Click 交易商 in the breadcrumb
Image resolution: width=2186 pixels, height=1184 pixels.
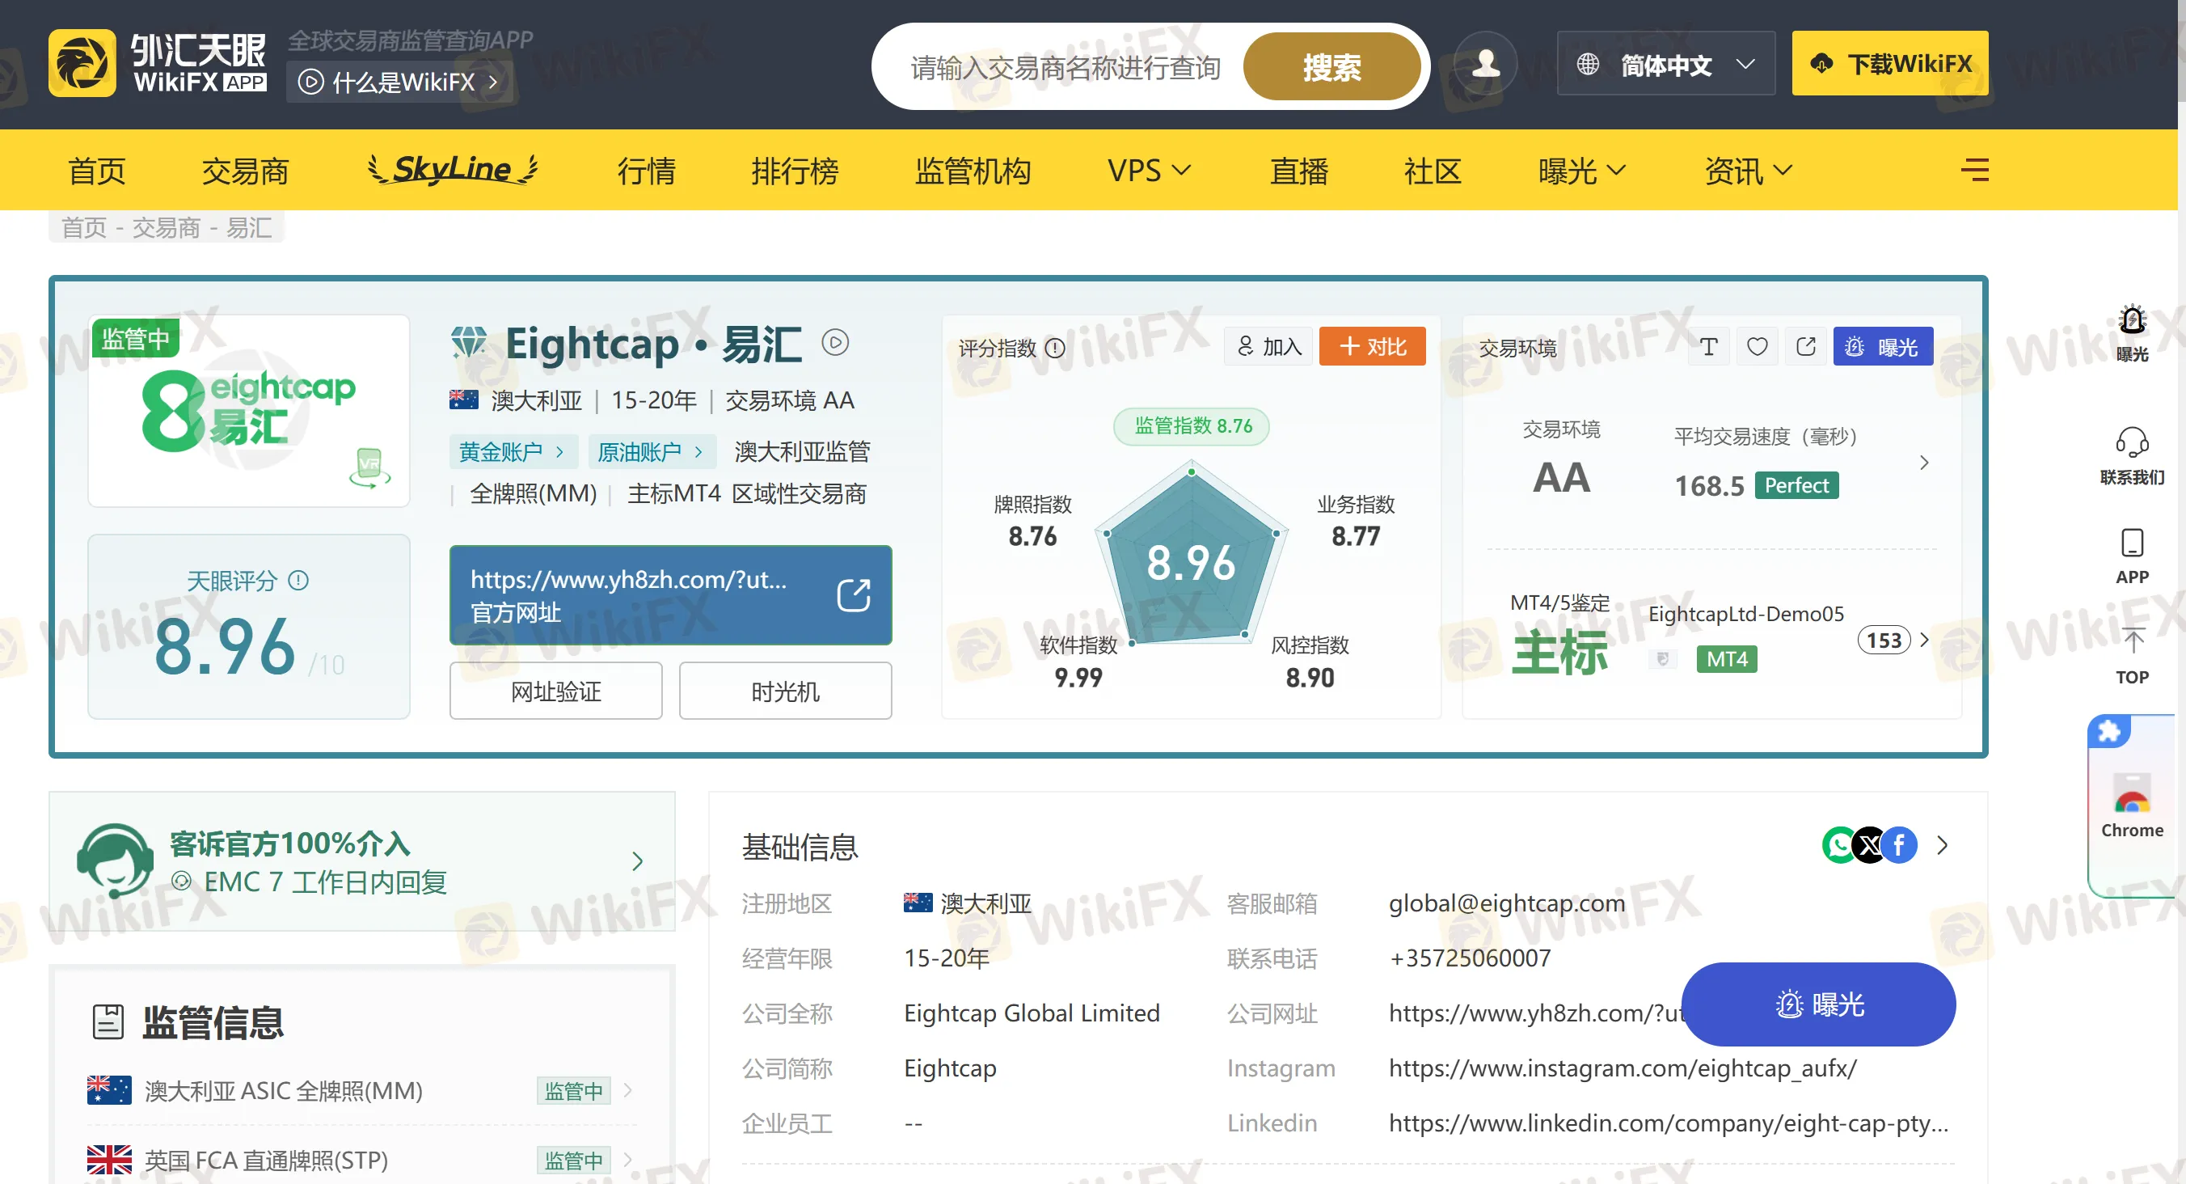click(167, 227)
